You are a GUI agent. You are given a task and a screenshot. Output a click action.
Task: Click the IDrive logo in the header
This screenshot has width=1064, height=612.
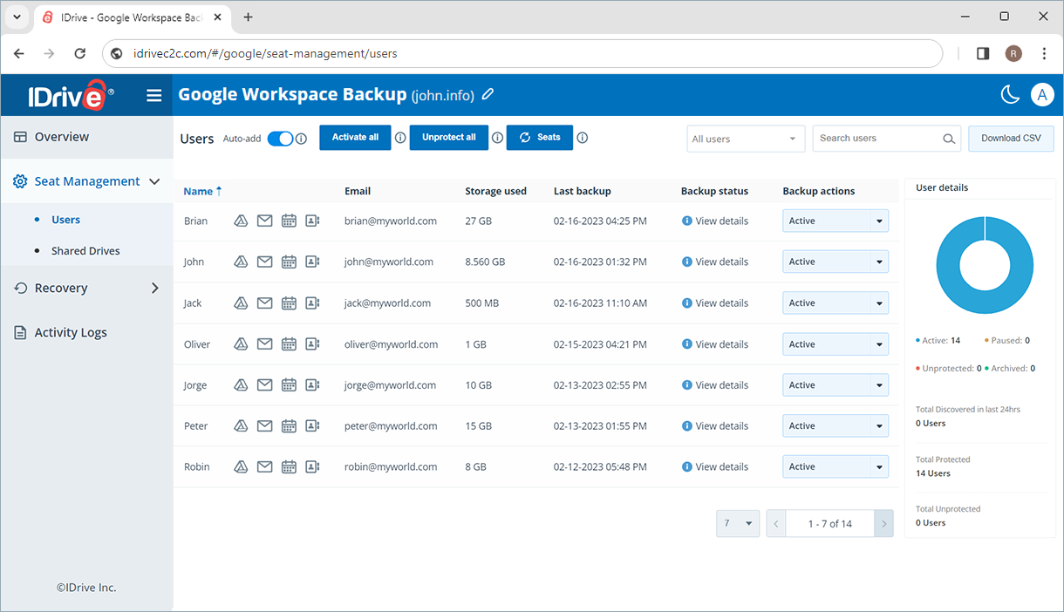point(67,94)
